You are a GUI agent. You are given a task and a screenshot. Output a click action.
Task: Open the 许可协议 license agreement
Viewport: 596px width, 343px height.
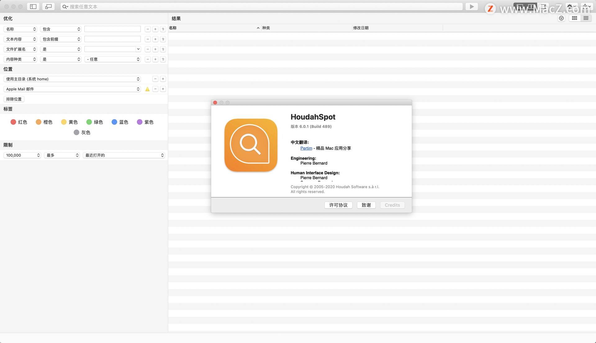[x=338, y=205]
